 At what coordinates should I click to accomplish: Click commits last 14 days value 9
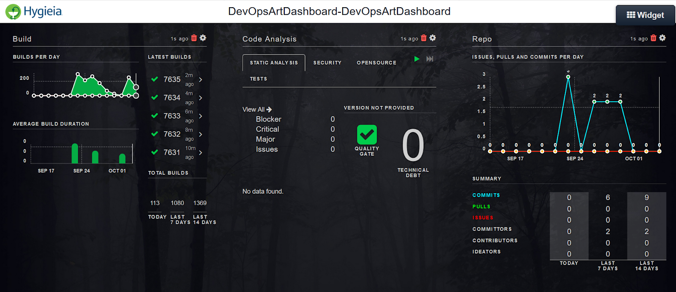coord(646,197)
